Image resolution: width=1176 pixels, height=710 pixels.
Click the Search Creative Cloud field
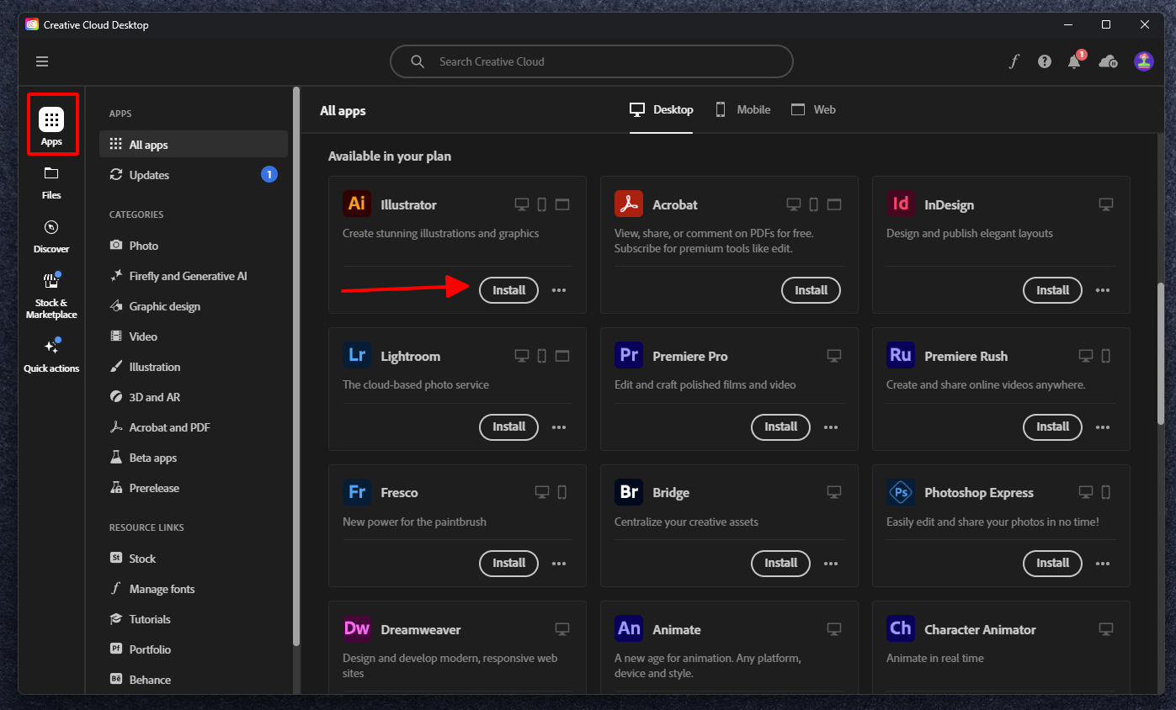click(591, 61)
